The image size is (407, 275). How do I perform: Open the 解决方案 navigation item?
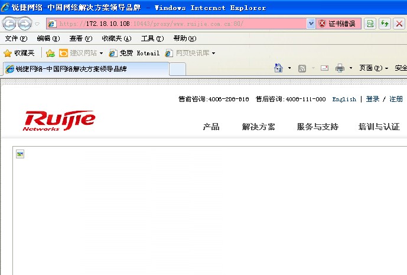click(258, 127)
